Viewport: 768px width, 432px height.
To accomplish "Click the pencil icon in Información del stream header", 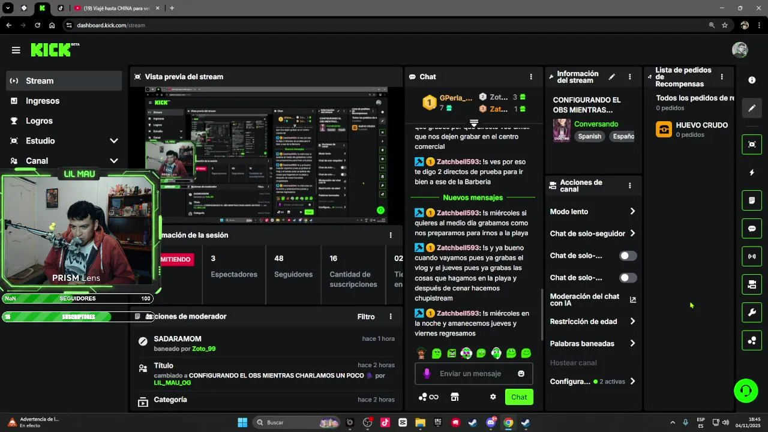I will (x=612, y=77).
